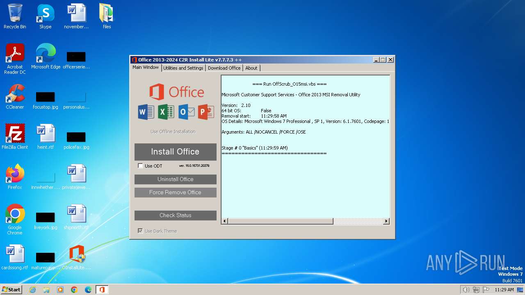Click the Edge taskbar icon

[88, 290]
